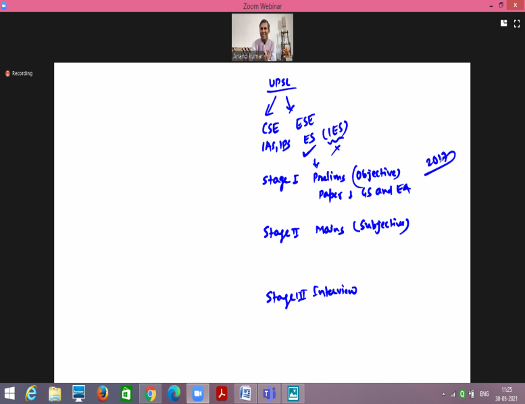The height and width of the screenshot is (404, 525).
Task: Launch Firefox from taskbar
Action: tap(103, 393)
